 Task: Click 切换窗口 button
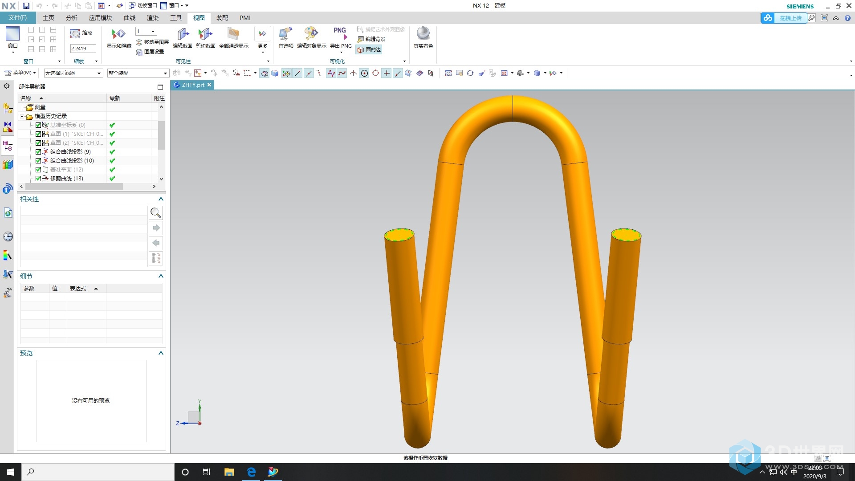143,6
